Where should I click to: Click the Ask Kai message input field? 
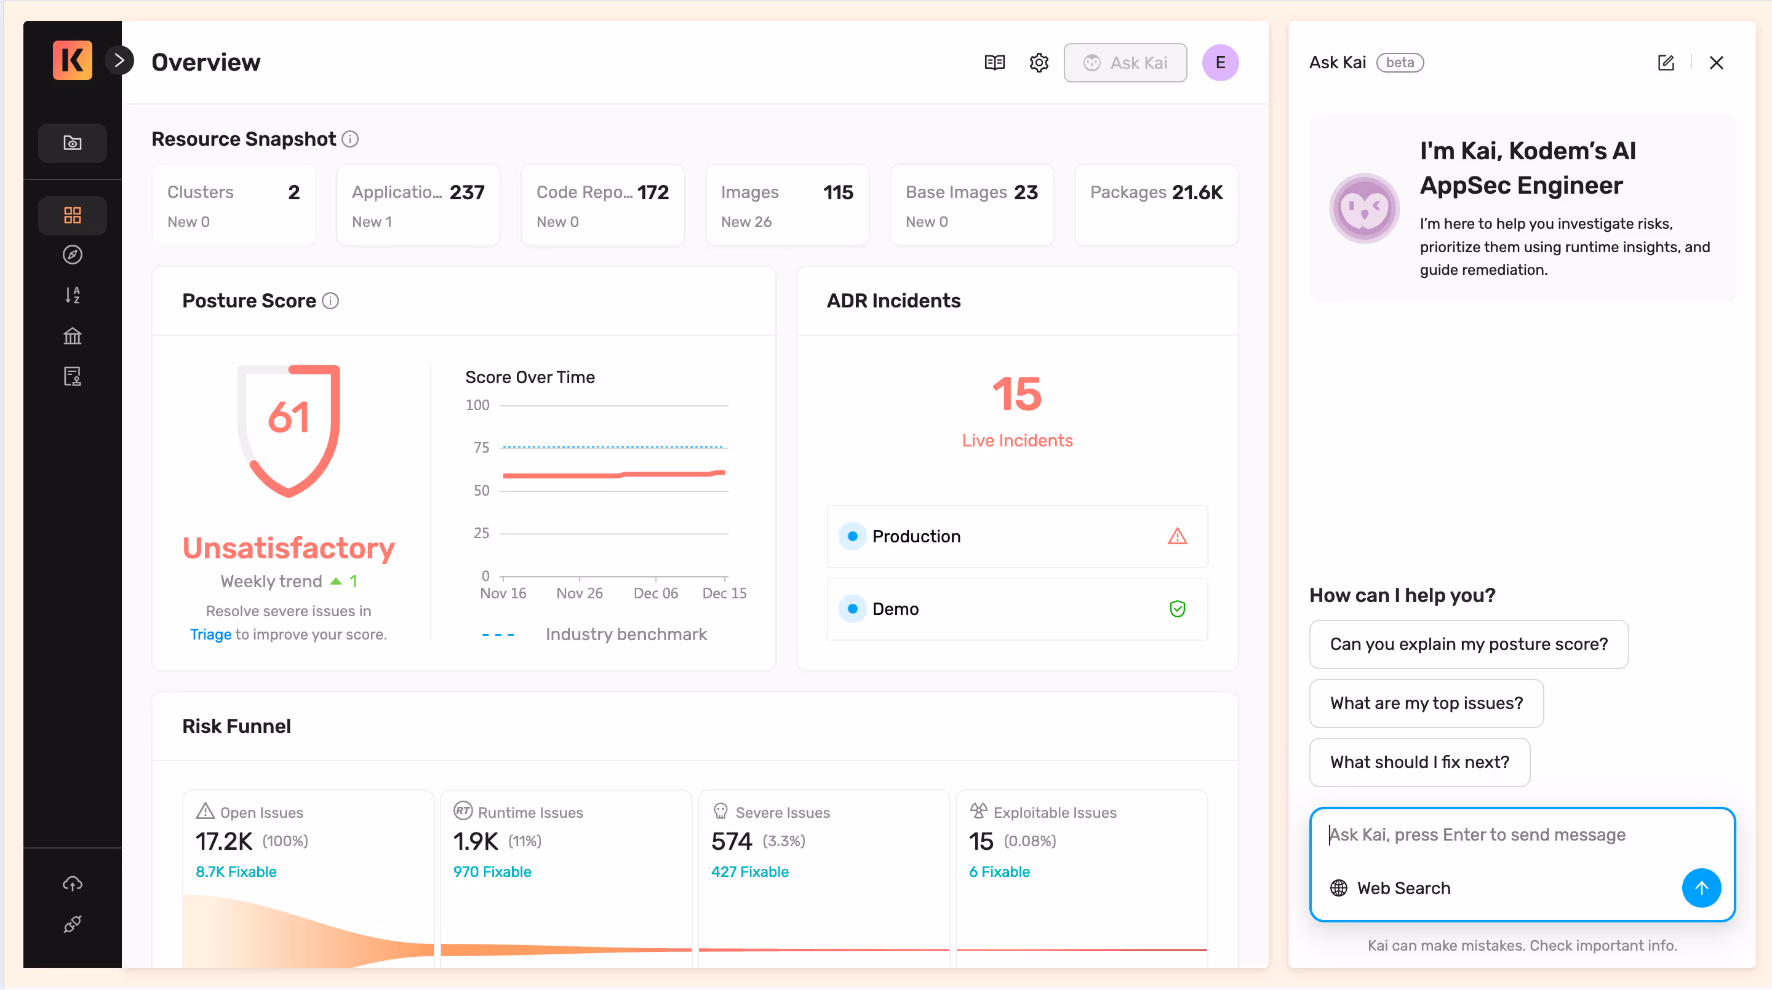(1499, 834)
